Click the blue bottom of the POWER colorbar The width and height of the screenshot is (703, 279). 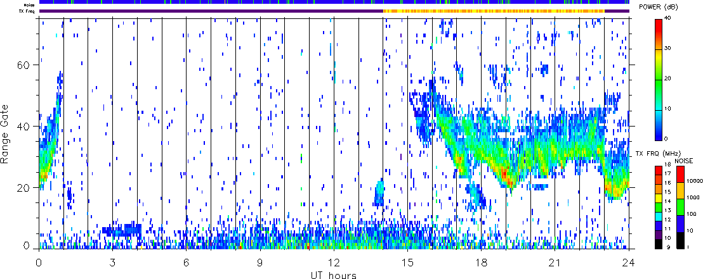(x=660, y=134)
